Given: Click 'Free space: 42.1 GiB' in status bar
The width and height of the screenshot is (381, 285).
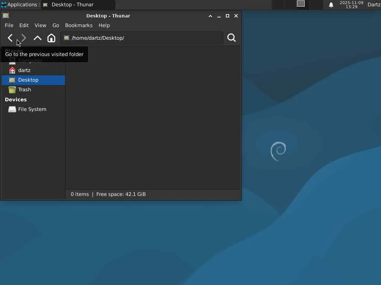Looking at the screenshot, I should pyautogui.click(x=121, y=194).
